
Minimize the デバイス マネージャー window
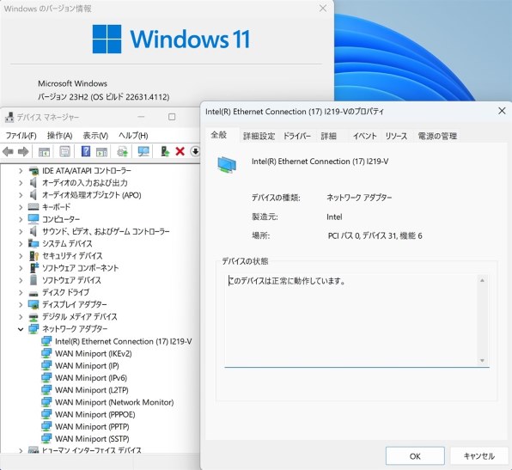click(141, 117)
